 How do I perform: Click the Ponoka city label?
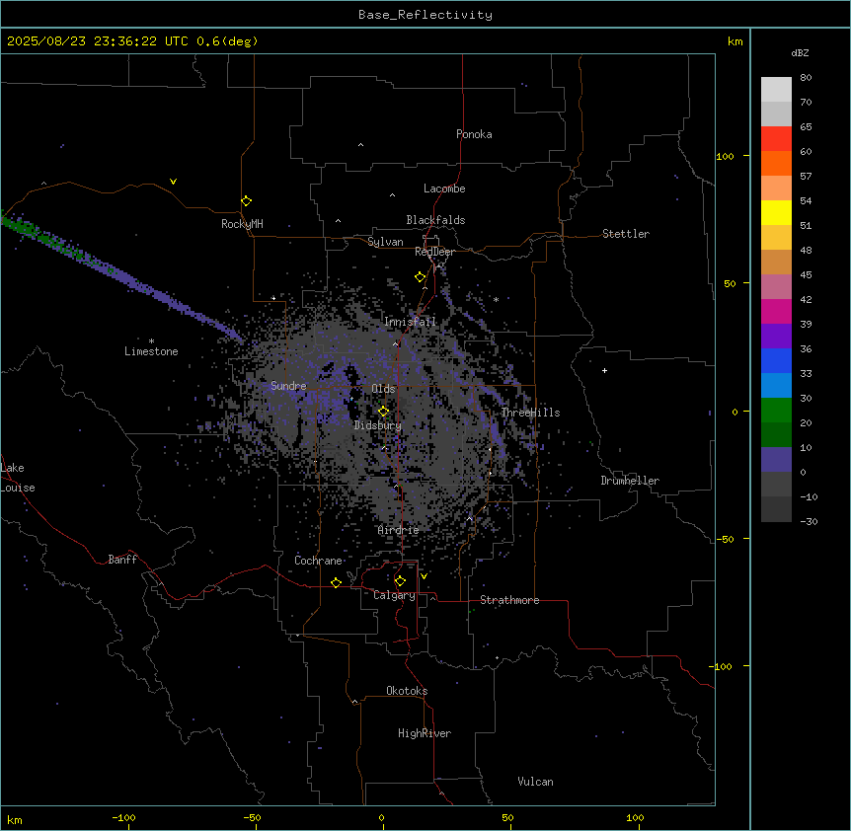point(474,134)
